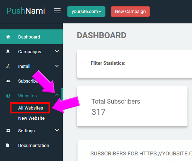Select New Website in the sidebar
This screenshot has width=192, height=161.
coord(31,118)
